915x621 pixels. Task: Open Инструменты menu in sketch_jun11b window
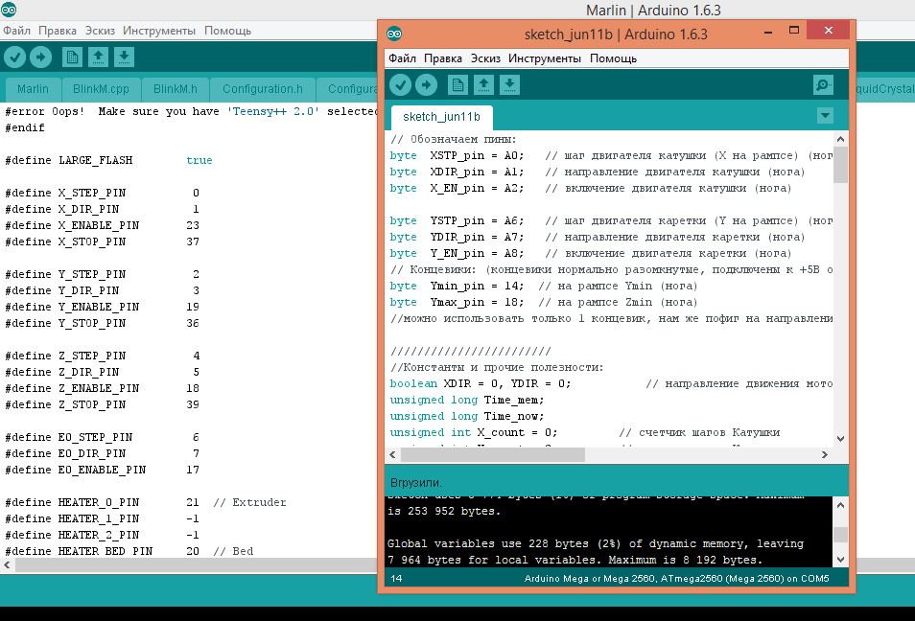(x=545, y=58)
